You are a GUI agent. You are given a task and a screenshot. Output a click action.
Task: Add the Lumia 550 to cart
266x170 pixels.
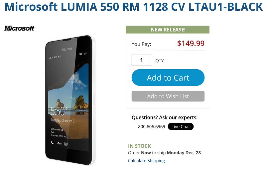[x=168, y=78]
